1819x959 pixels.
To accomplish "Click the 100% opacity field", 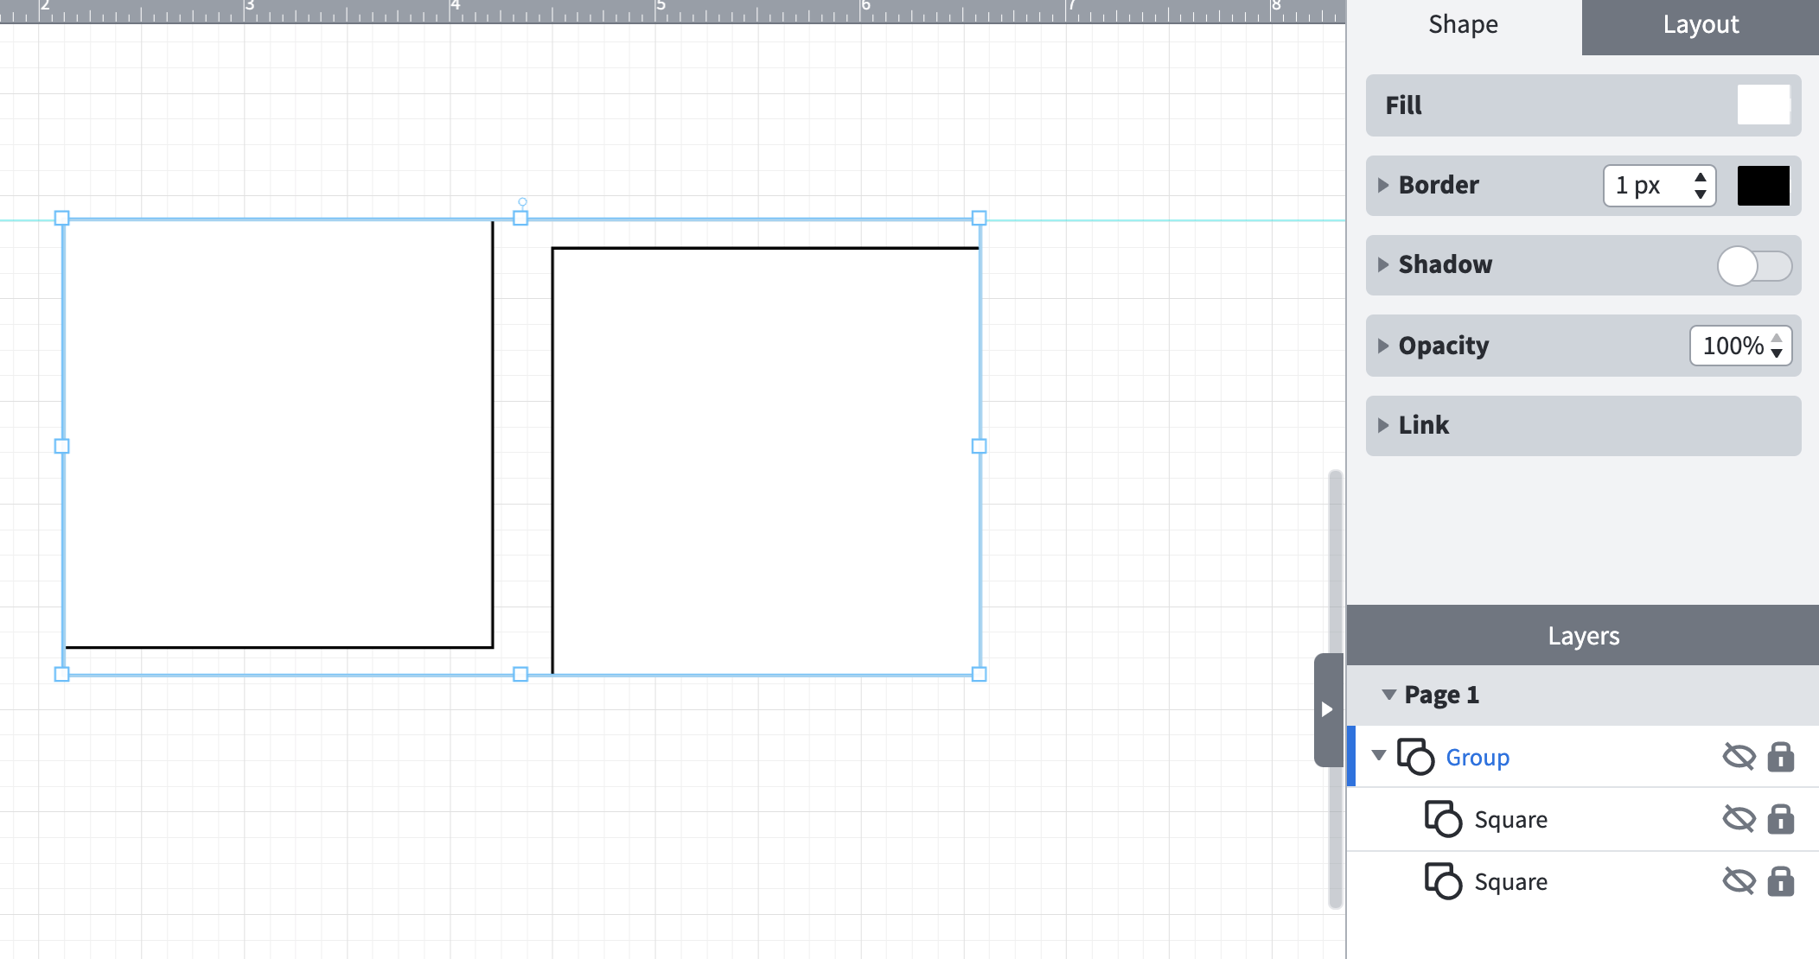I will point(1733,346).
